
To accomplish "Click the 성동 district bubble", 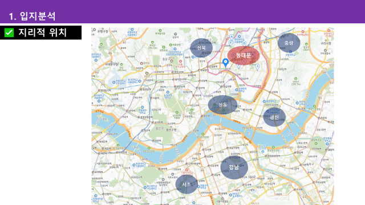I will point(223,105).
